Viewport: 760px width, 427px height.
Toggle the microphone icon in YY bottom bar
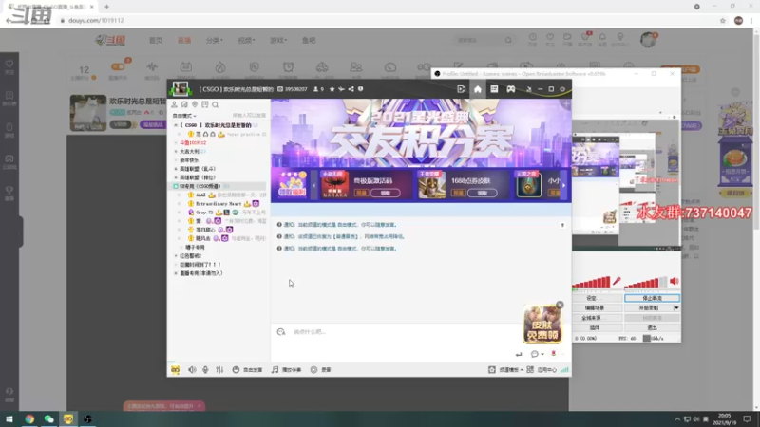(x=205, y=370)
